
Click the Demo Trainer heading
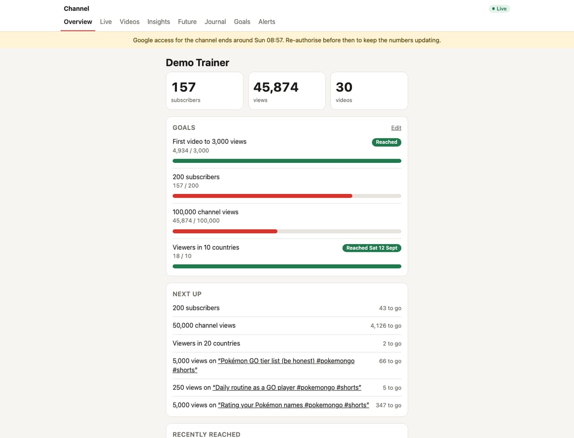pyautogui.click(x=198, y=63)
